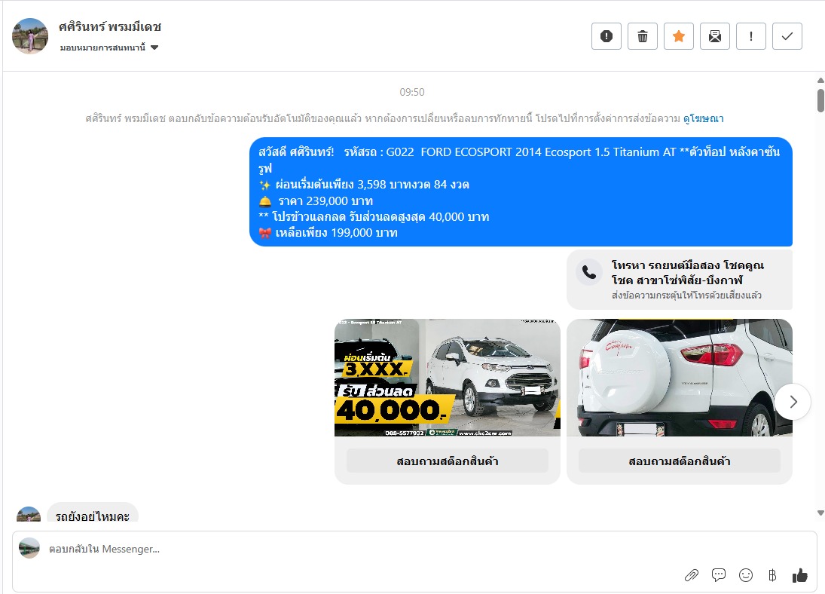Flag conversation as priority with the exclamation icon

pos(751,36)
